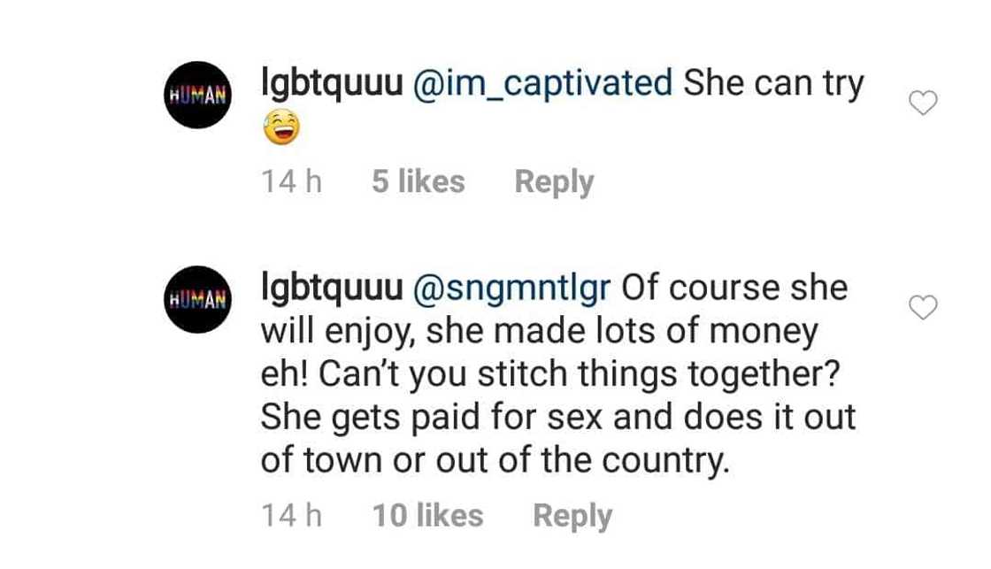The image size is (991, 569).
Task: Select the "She can try" comment text
Action: 773,84
